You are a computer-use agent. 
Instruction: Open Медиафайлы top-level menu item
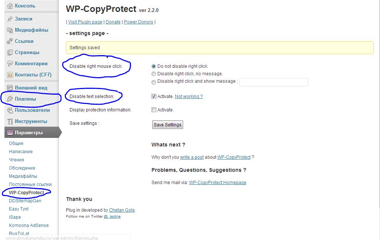[x=32, y=30]
